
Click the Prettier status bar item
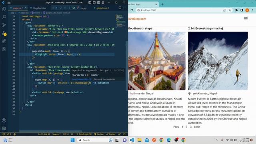(x=111, y=134)
